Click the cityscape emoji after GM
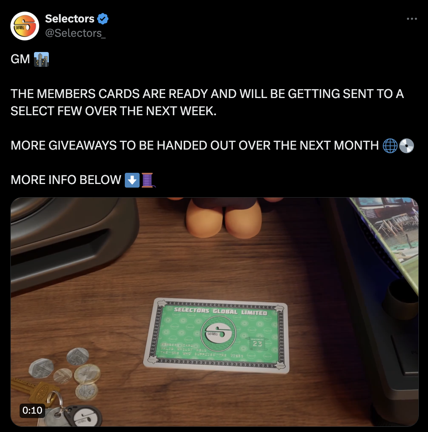 41,59
